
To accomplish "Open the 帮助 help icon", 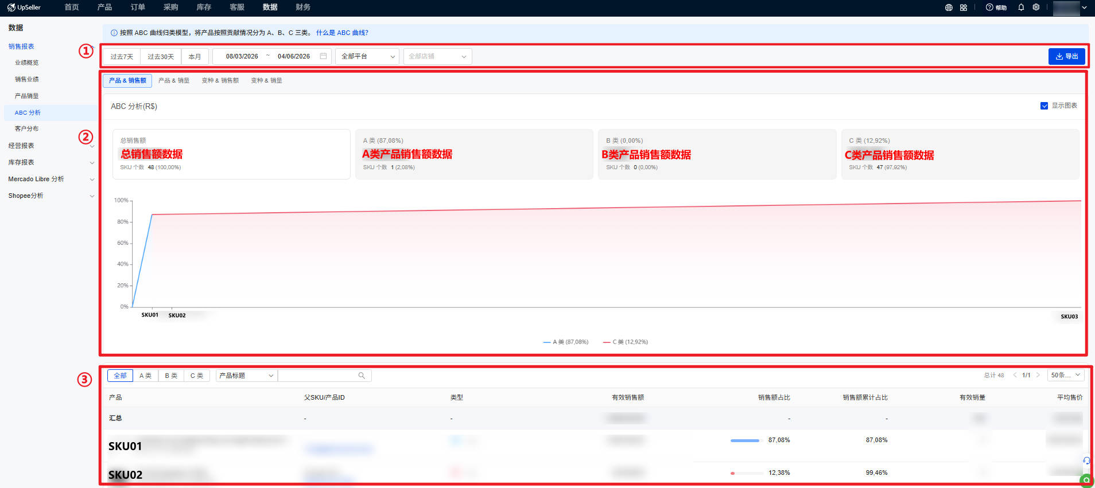I will coord(996,7).
